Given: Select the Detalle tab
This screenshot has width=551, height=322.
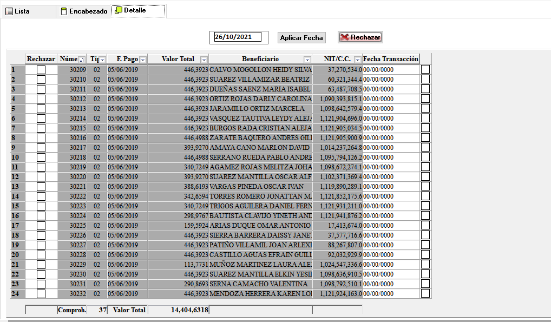Looking at the screenshot, I should click(135, 10).
